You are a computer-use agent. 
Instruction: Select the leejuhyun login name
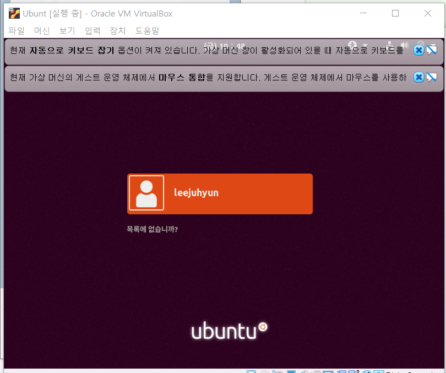tap(196, 193)
